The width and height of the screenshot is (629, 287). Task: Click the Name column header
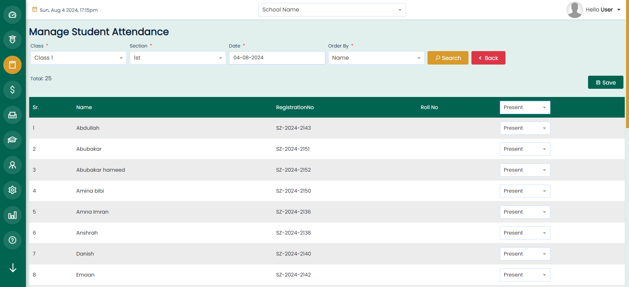[84, 107]
